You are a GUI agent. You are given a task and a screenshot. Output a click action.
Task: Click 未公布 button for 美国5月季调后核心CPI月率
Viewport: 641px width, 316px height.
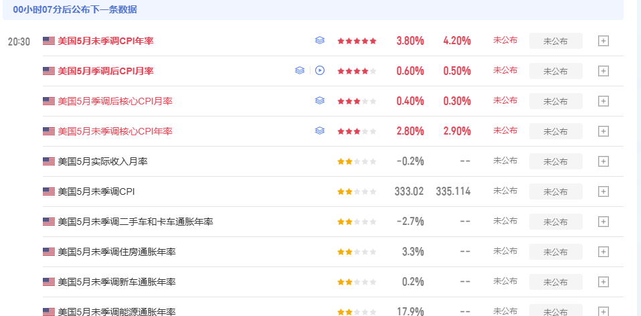[555, 101]
